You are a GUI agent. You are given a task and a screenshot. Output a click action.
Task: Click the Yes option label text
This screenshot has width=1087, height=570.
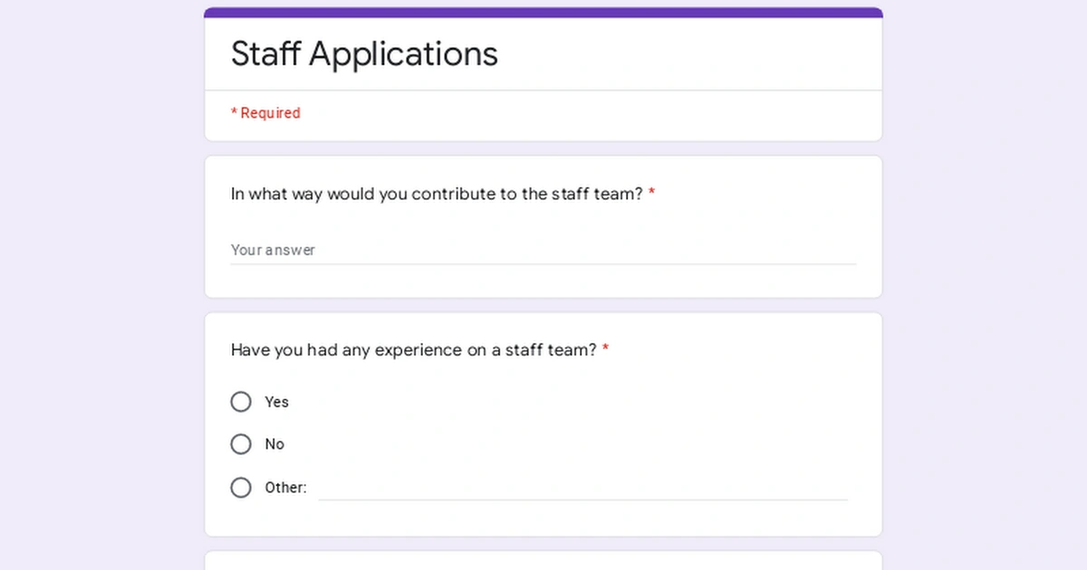pos(276,402)
